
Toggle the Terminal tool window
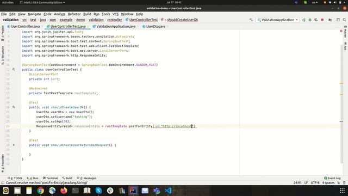click(x=50, y=178)
